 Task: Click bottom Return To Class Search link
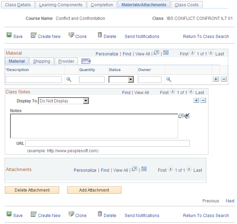point(206,216)
